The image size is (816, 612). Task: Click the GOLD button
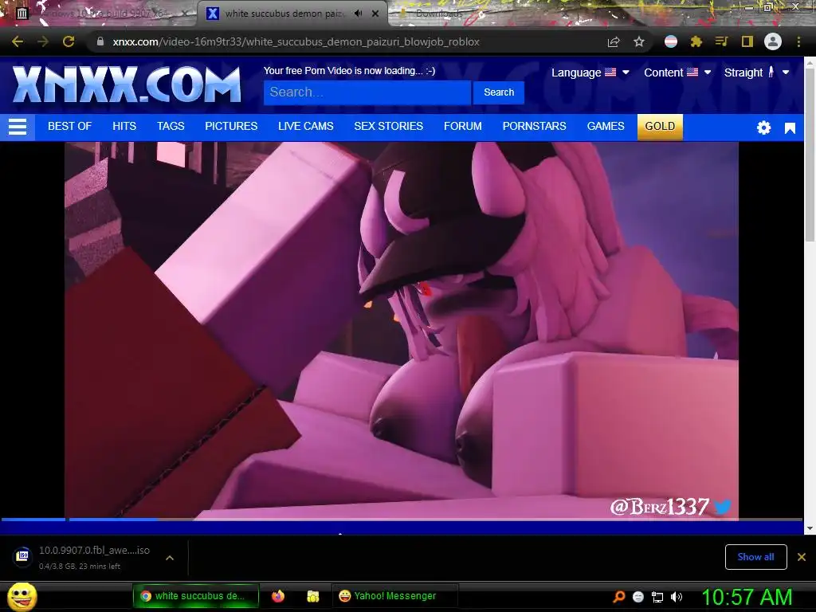tap(660, 127)
